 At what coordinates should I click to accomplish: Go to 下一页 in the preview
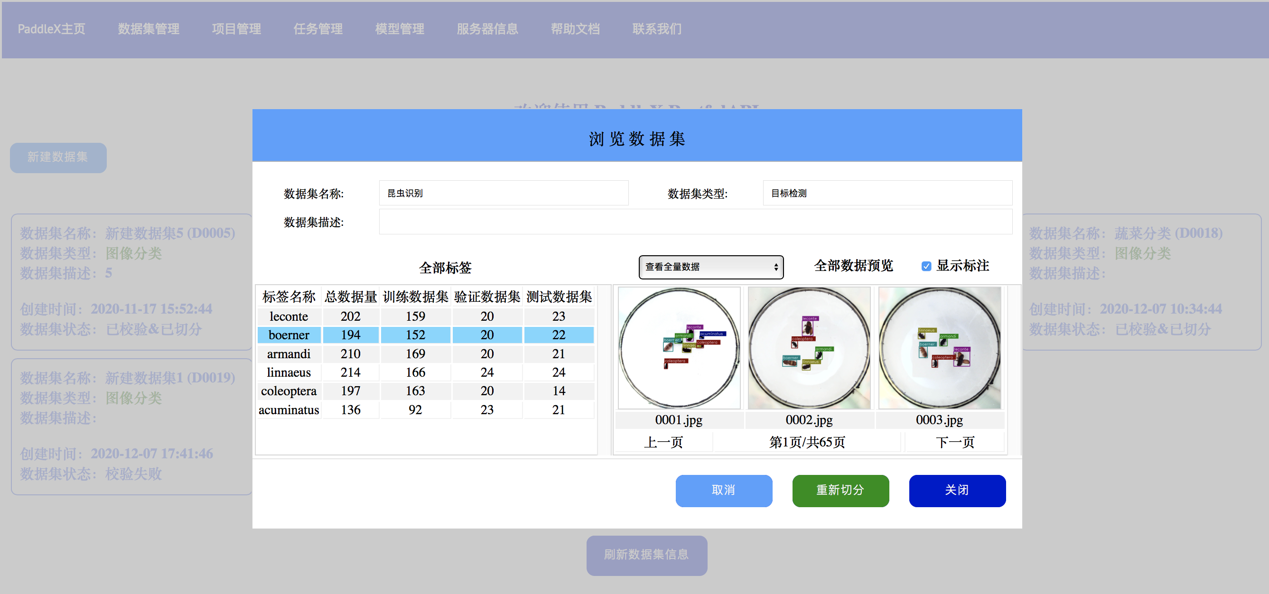(x=955, y=442)
